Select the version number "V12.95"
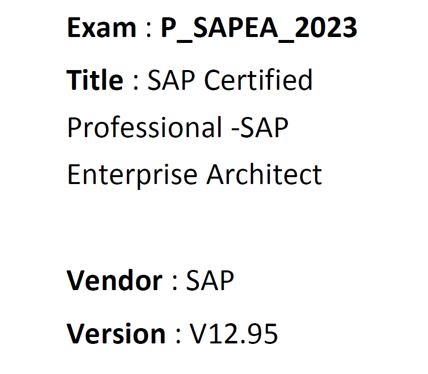This screenshot has width=428, height=374. tap(234, 334)
